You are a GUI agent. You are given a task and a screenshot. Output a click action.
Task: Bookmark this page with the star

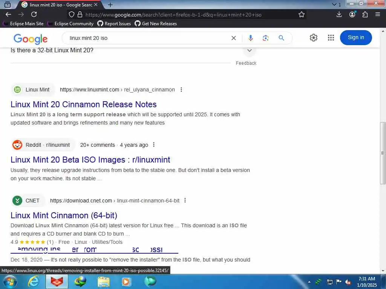coord(302,15)
